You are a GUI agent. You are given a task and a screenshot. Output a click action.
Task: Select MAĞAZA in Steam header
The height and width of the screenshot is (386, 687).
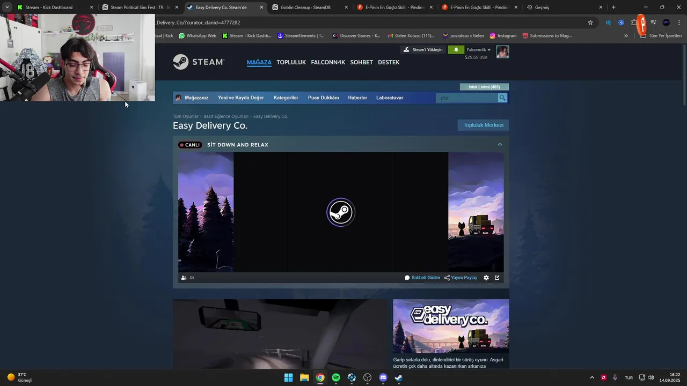[259, 62]
